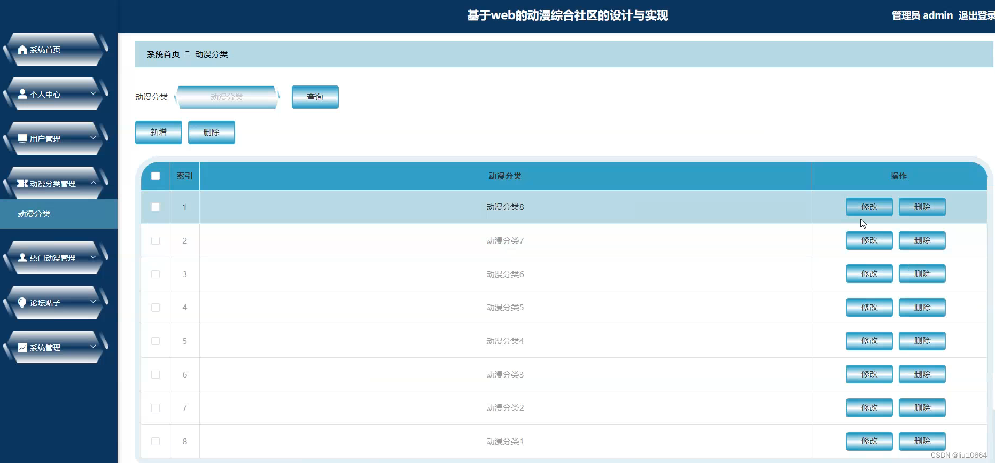Screen dimensions: 995x463
Task: Click 修改 for 动漫分类7
Action: point(869,240)
